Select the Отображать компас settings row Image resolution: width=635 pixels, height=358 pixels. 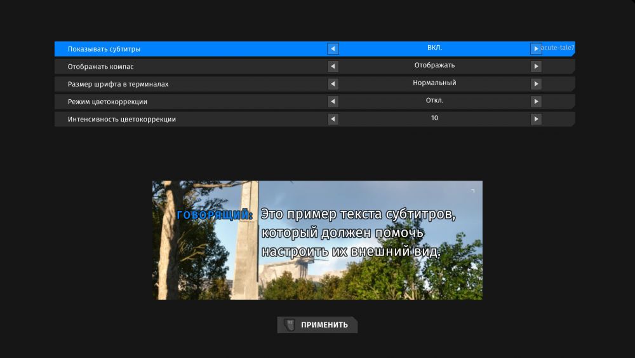[190, 66]
